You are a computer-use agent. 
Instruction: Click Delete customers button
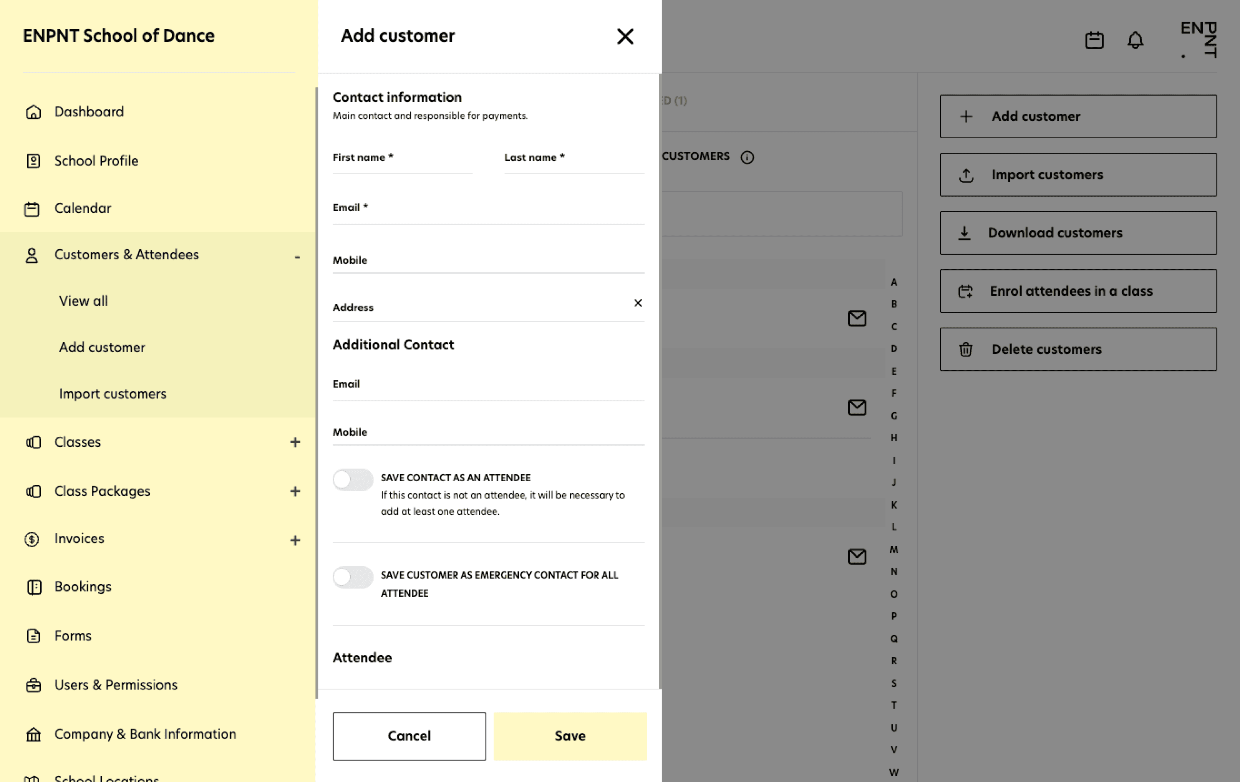tap(1078, 350)
